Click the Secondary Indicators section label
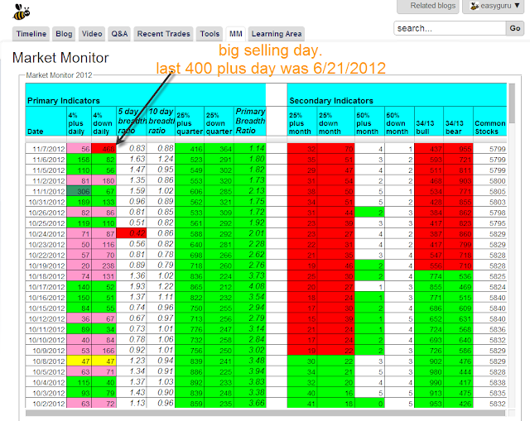This screenshot has height=421, width=530. 331,101
